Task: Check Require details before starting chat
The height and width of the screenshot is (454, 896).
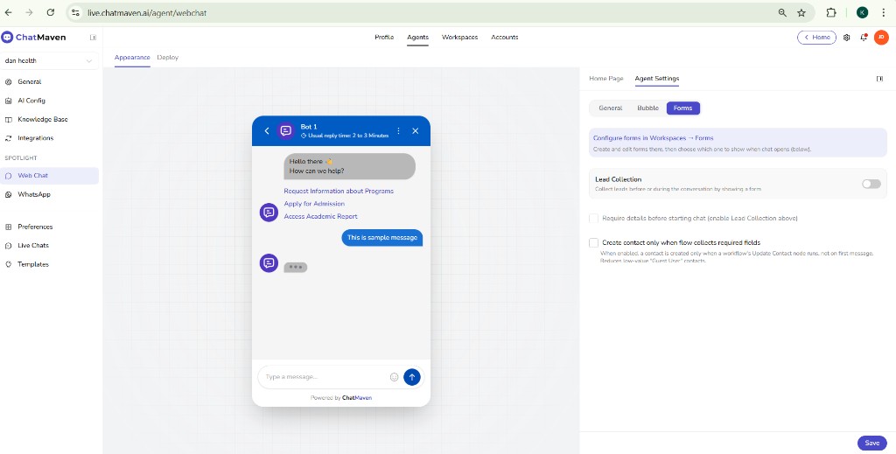Action: pyautogui.click(x=594, y=218)
